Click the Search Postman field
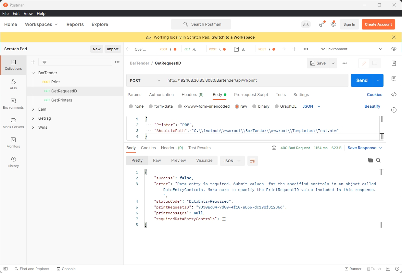Image resolution: width=402 pixels, height=273 pixels. click(x=201, y=24)
